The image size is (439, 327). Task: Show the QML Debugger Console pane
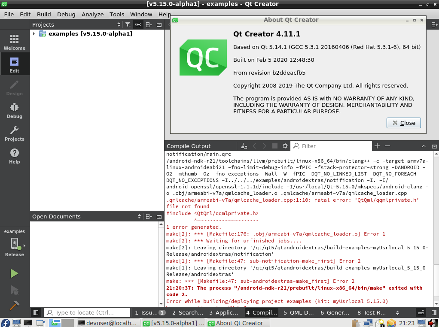pos(299,312)
